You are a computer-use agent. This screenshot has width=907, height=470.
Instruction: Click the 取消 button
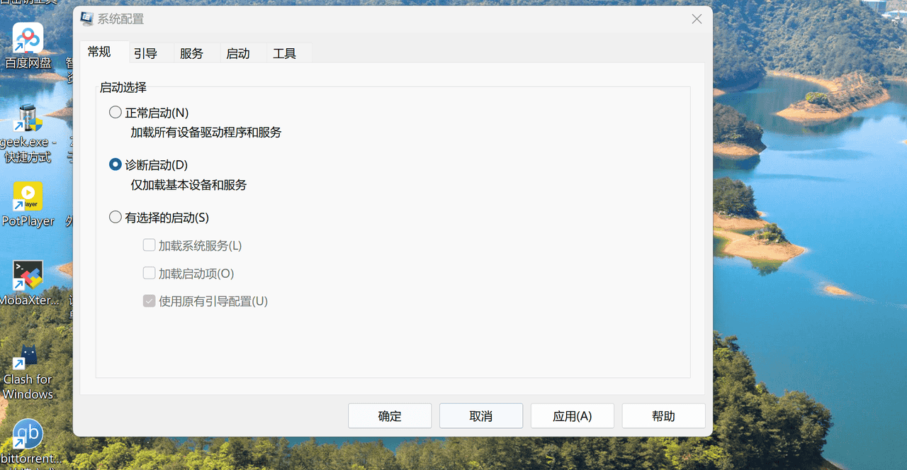[x=481, y=416]
